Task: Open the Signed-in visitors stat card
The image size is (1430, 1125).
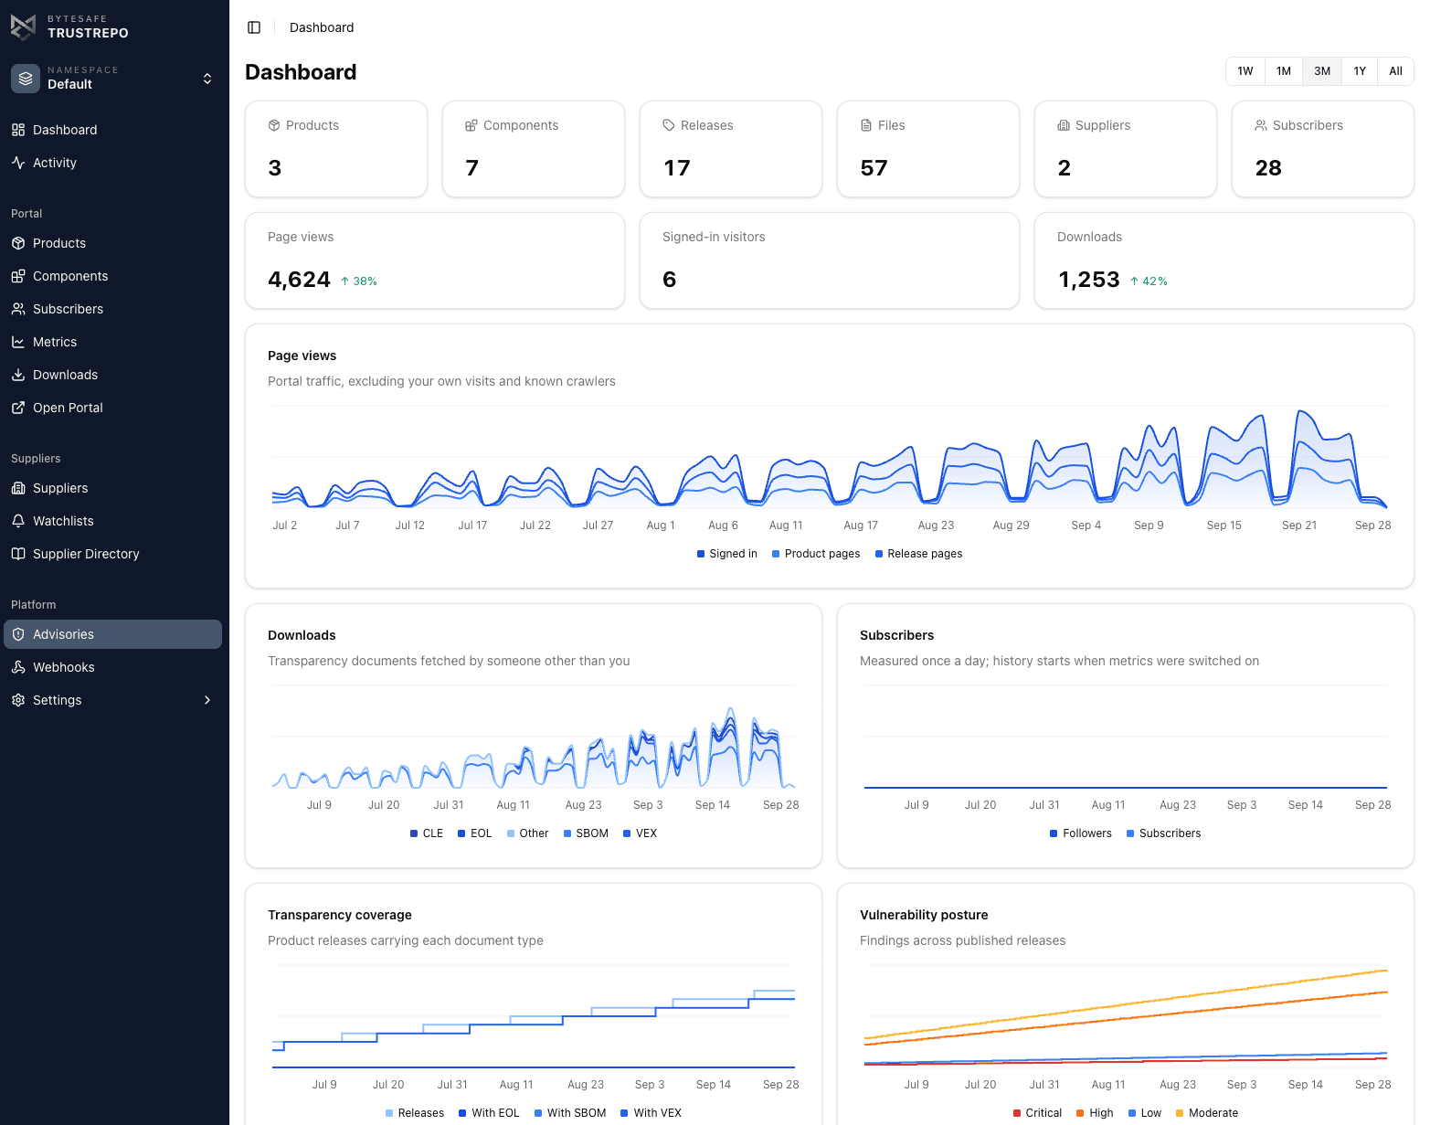Action: [830, 260]
